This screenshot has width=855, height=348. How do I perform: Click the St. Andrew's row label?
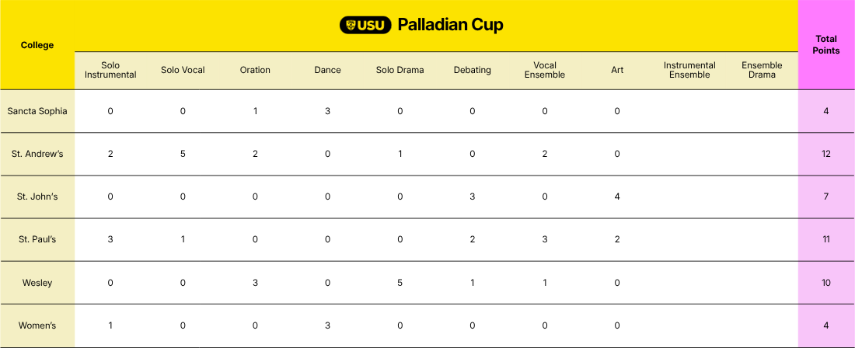[x=37, y=154]
